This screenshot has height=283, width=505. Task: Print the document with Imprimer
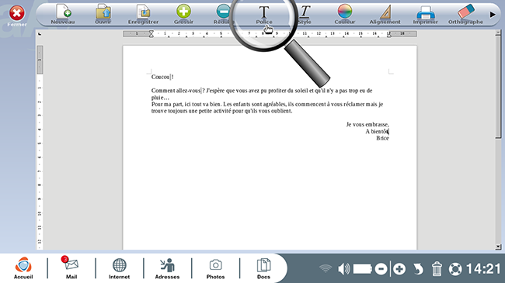click(x=426, y=14)
